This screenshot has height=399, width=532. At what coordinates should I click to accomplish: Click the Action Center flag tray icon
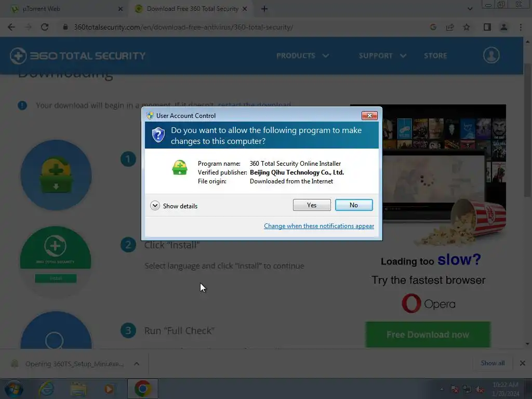click(x=455, y=390)
